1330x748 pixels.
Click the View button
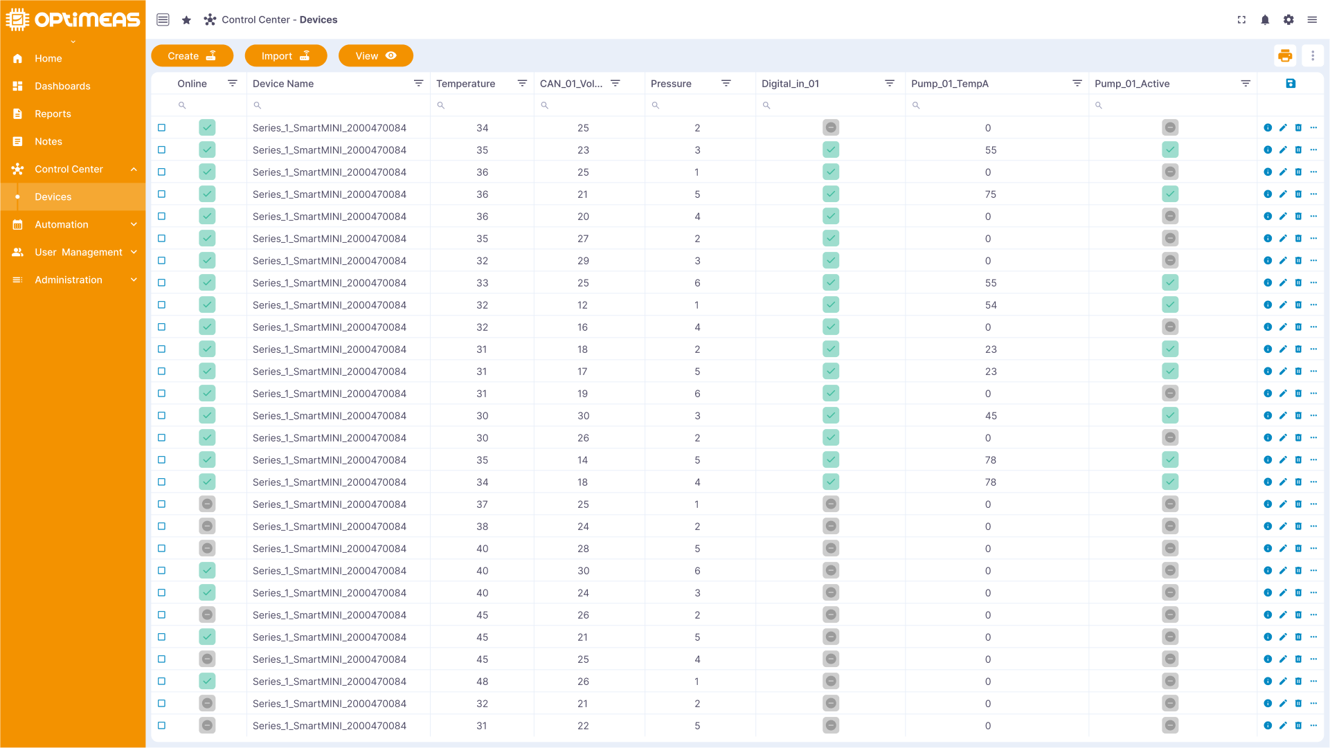click(376, 56)
